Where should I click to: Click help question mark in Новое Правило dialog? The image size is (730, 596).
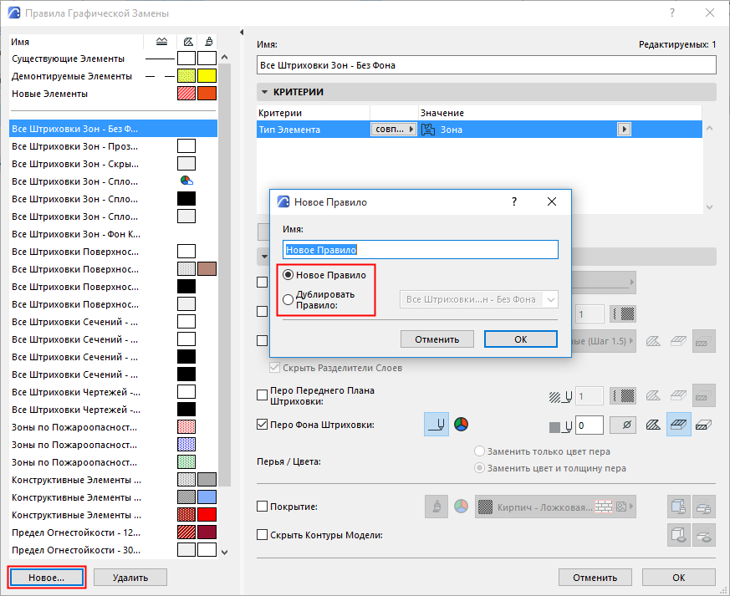click(x=514, y=201)
